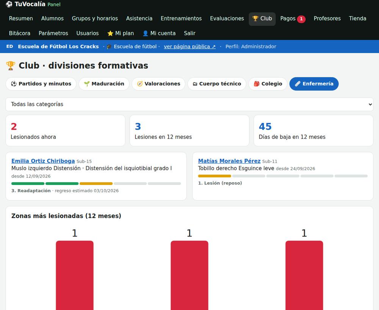Viewport: 379px width, 310px height.
Task: Open the Todas las categorías dropdown
Action: pyautogui.click(x=189, y=104)
